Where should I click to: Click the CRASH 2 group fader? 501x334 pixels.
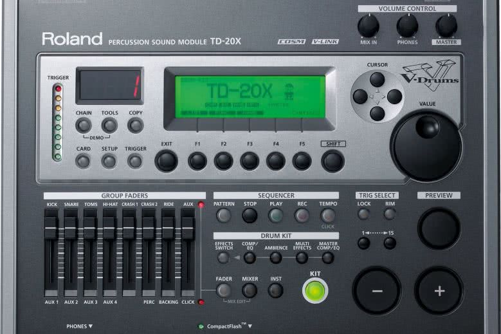(x=149, y=228)
